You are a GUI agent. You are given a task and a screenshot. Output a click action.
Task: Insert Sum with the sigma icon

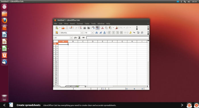coord(79,38)
